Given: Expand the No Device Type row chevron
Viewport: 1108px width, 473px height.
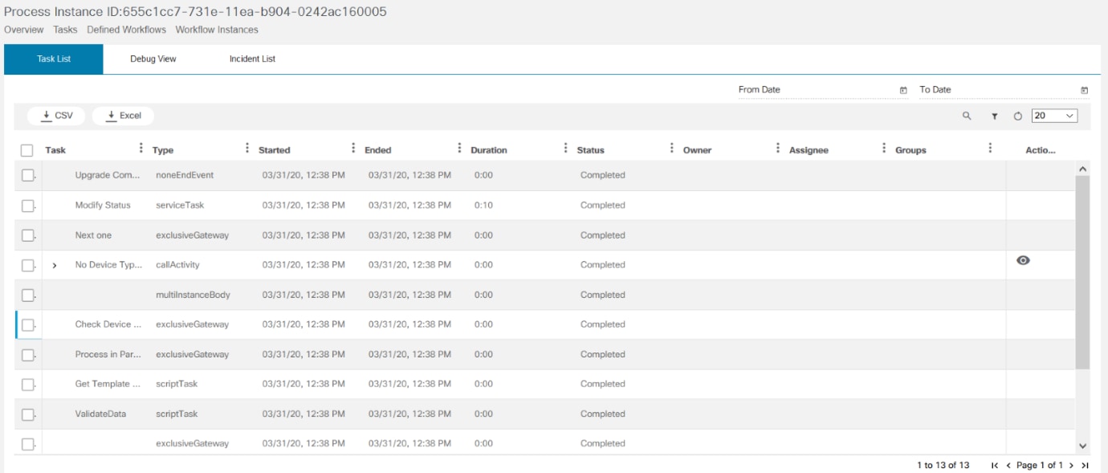Looking at the screenshot, I should tap(55, 266).
